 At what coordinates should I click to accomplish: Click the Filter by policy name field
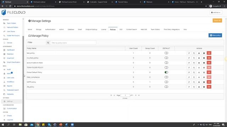tap(73, 43)
